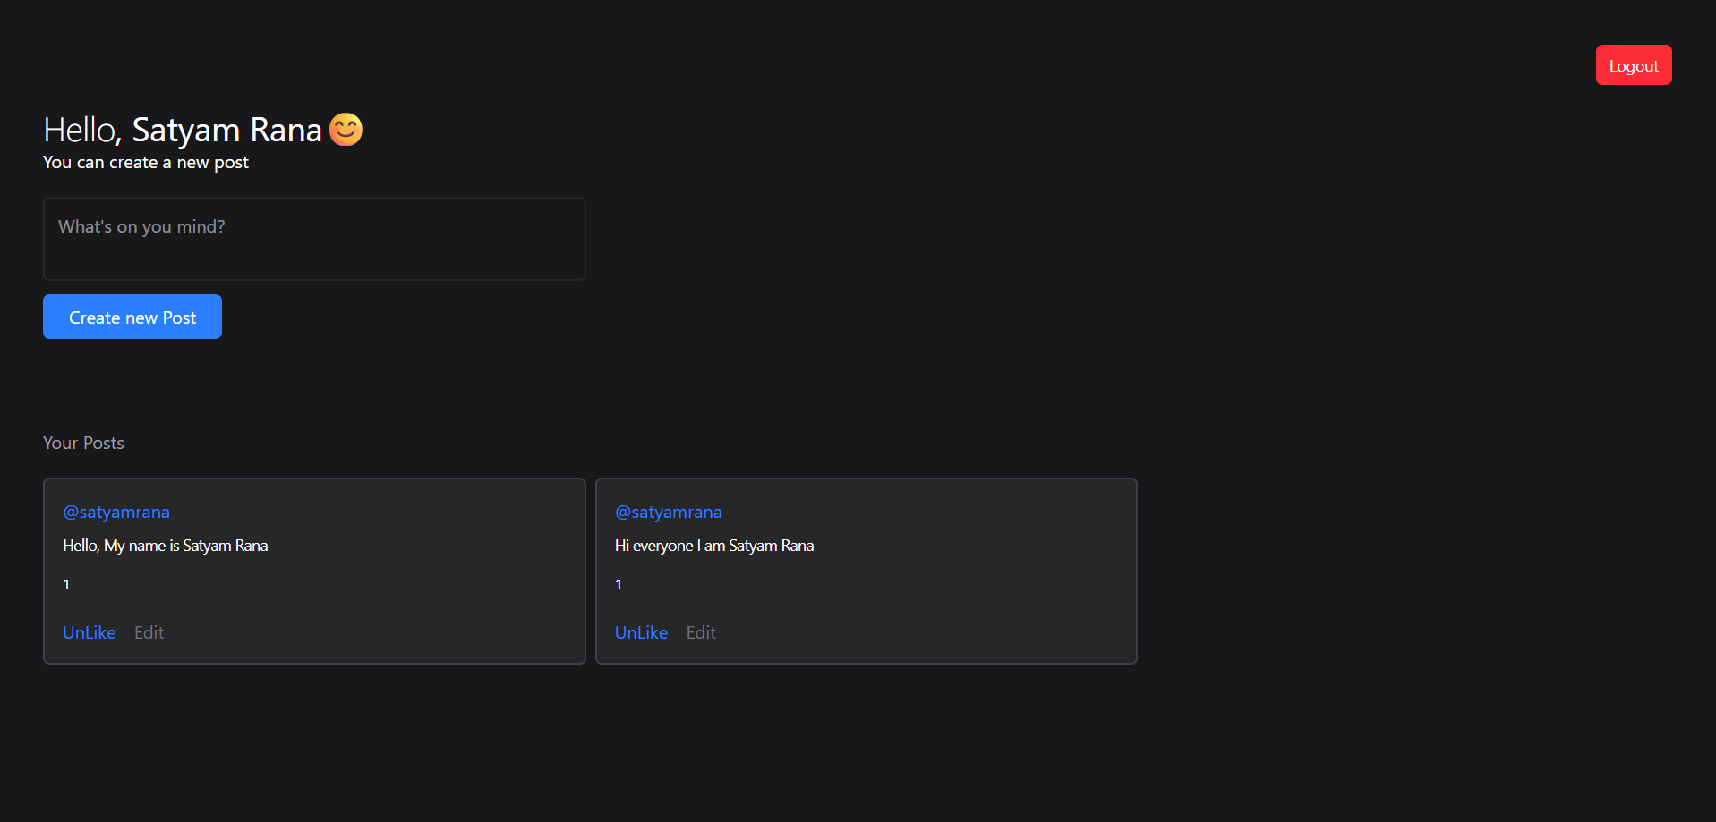Click like count on "Hi everyone" post

click(x=619, y=585)
